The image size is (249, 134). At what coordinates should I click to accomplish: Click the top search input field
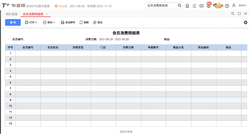click(162, 6)
